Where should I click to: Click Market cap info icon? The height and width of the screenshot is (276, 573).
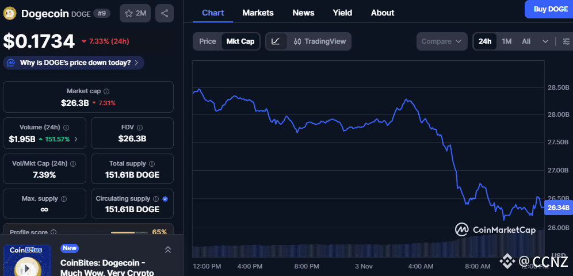(106, 91)
